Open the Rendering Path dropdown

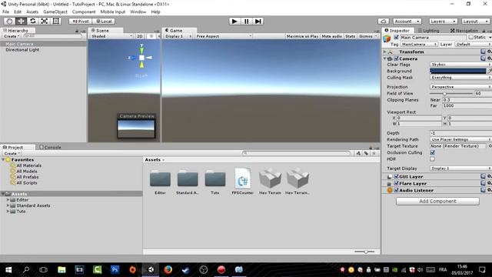[460, 139]
